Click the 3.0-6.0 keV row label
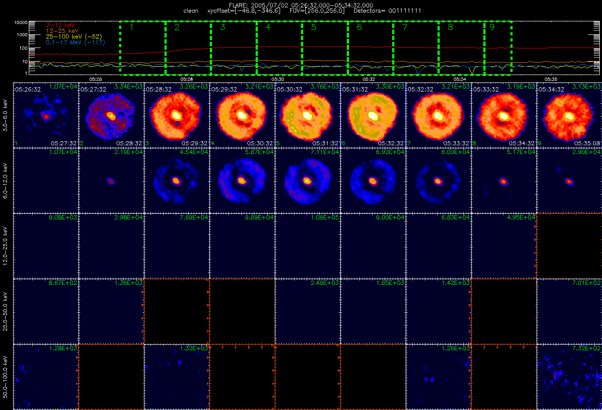 (x=5, y=116)
